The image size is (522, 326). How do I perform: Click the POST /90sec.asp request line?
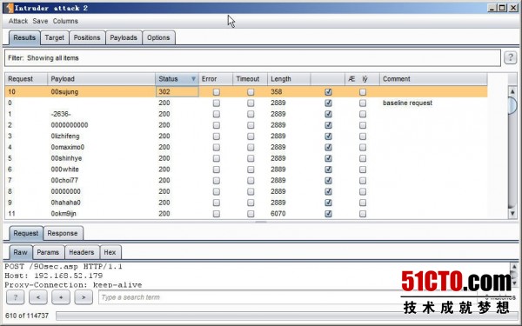pos(64,267)
